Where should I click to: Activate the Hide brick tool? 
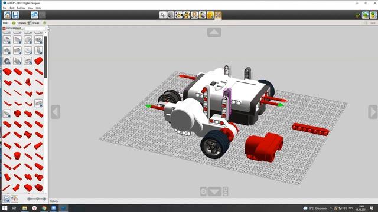[x=210, y=15]
